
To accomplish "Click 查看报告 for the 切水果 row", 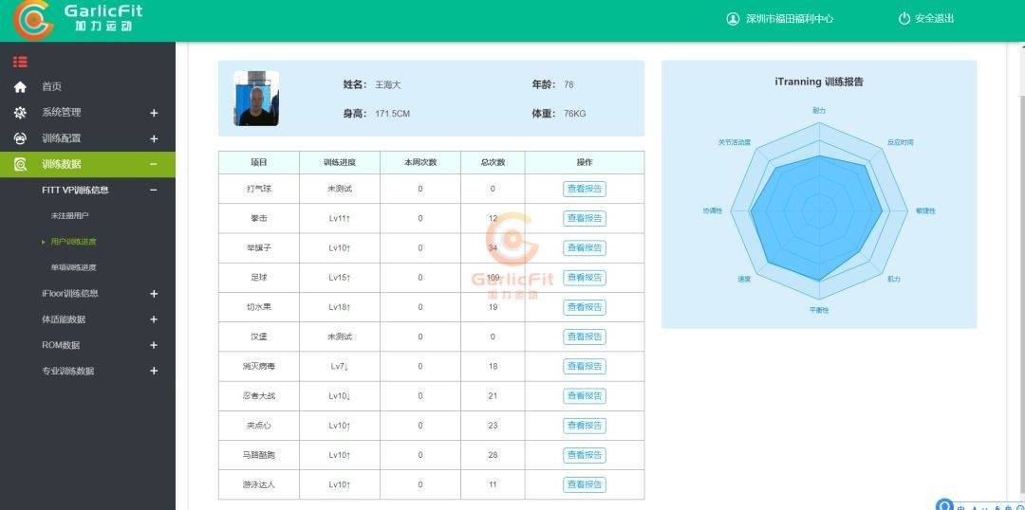I will click(x=585, y=307).
